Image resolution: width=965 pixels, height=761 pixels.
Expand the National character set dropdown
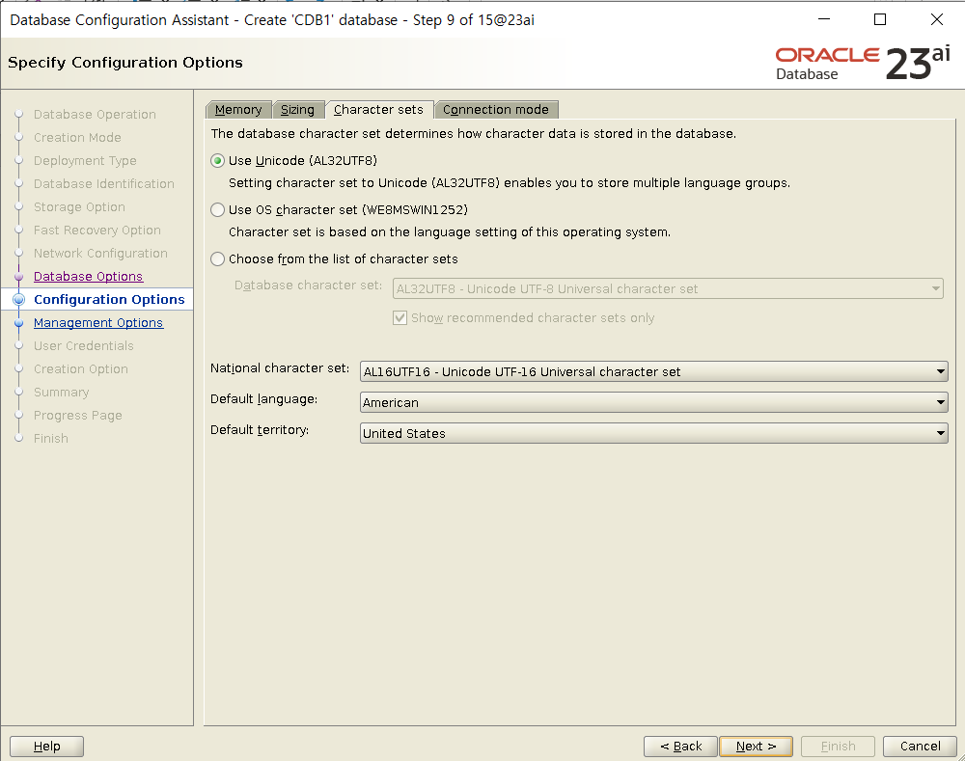pos(653,371)
